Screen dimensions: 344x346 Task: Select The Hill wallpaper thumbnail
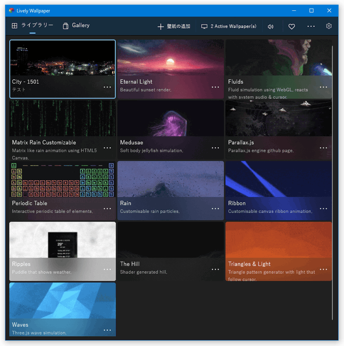(x=171, y=240)
